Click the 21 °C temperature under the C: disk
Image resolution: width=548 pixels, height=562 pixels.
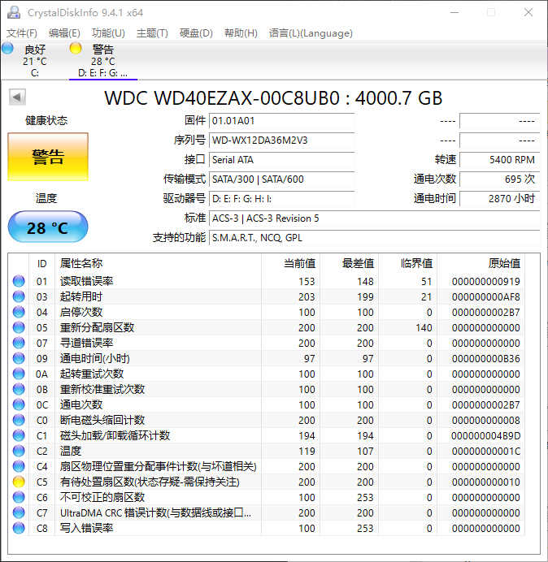pyautogui.click(x=34, y=61)
